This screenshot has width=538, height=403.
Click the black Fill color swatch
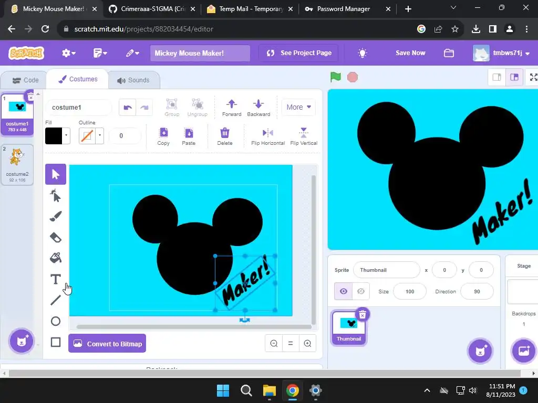pos(54,136)
